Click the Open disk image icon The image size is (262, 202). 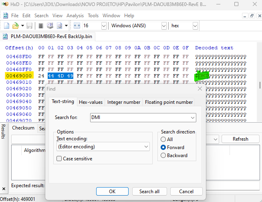click(x=59, y=26)
